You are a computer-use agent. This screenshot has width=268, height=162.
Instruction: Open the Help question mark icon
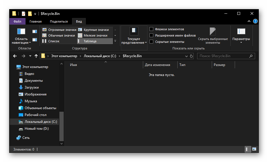coord(255,21)
